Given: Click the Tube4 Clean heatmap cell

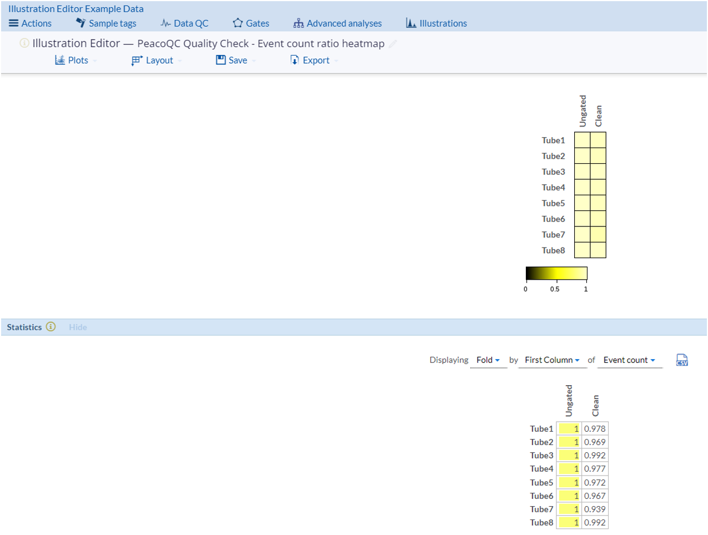Looking at the screenshot, I should [598, 187].
